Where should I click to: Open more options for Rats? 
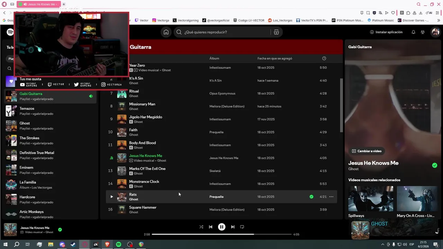pos(331,197)
